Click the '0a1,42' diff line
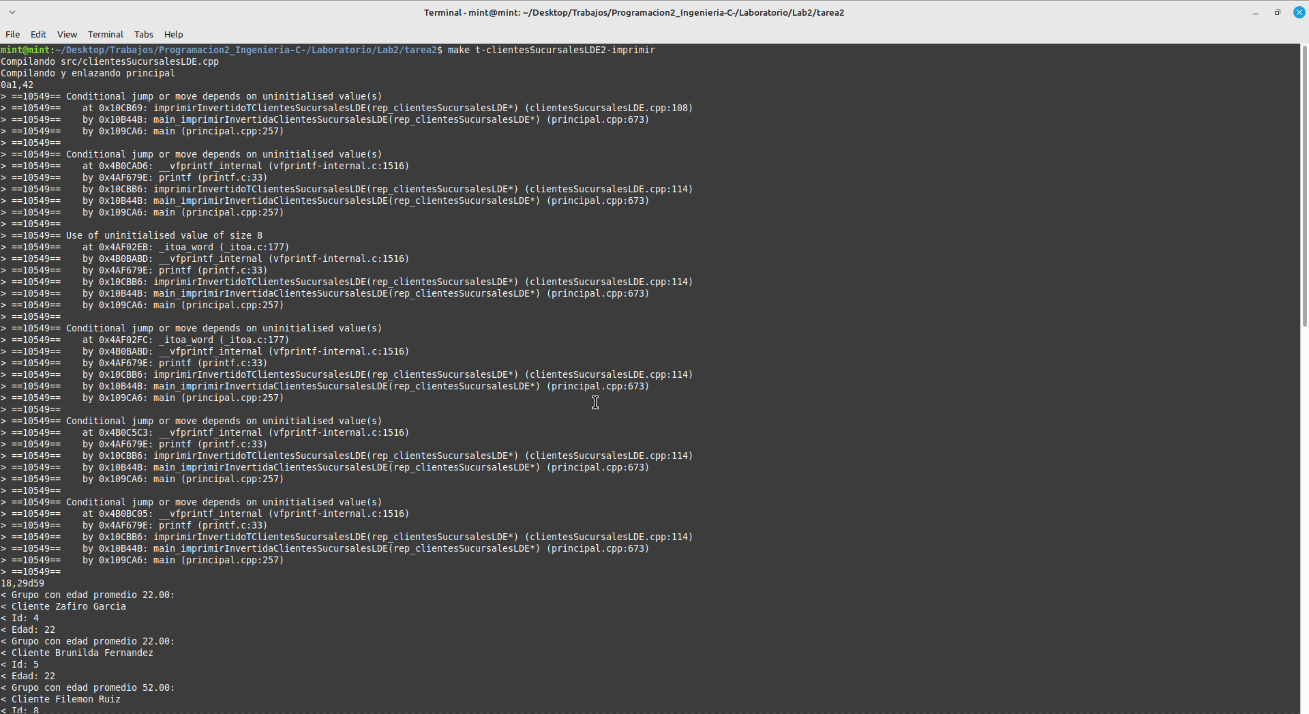The image size is (1309, 714). pos(17,85)
